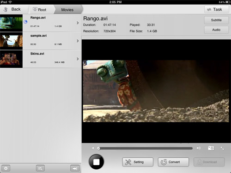
Task: Click the 2:05 PM clock in status bar
Action: (x=115, y=2)
